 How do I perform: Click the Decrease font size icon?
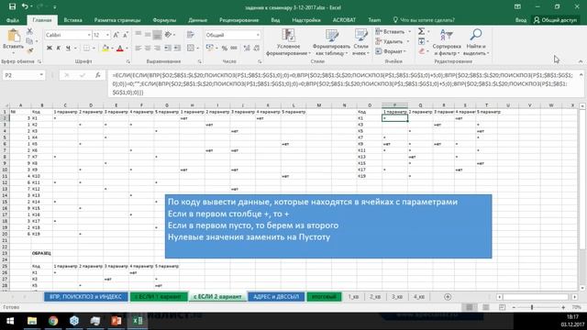126,35
